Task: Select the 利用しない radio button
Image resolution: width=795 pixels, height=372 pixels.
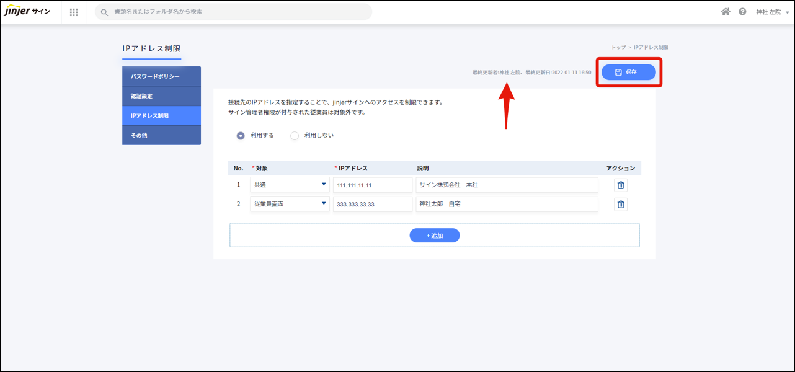Action: pyautogui.click(x=295, y=136)
